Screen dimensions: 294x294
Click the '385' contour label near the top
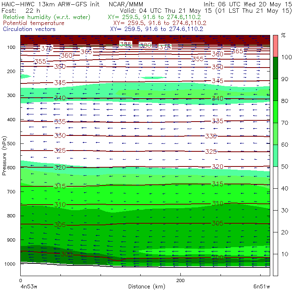tap(126, 44)
